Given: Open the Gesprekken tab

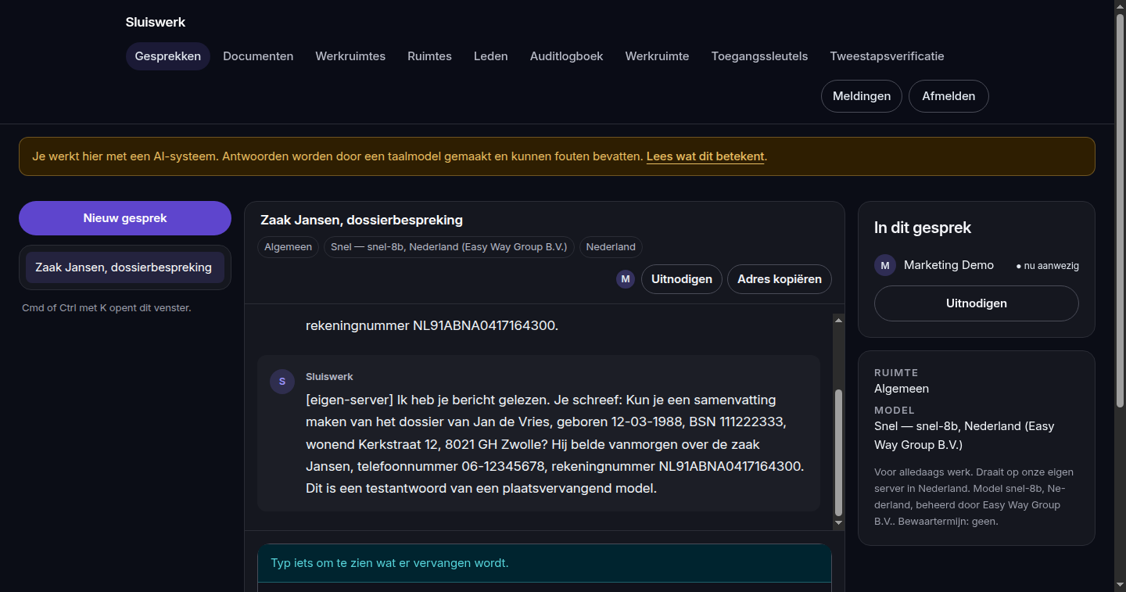Looking at the screenshot, I should (x=167, y=56).
